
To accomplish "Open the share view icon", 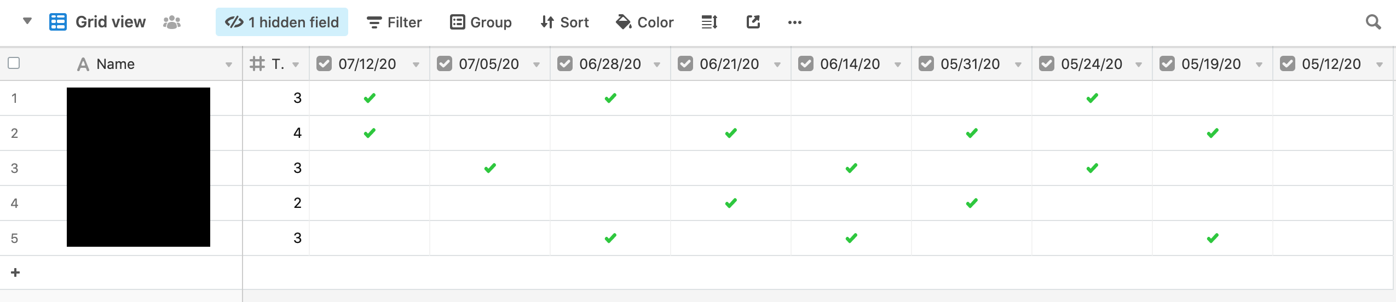I will point(753,22).
